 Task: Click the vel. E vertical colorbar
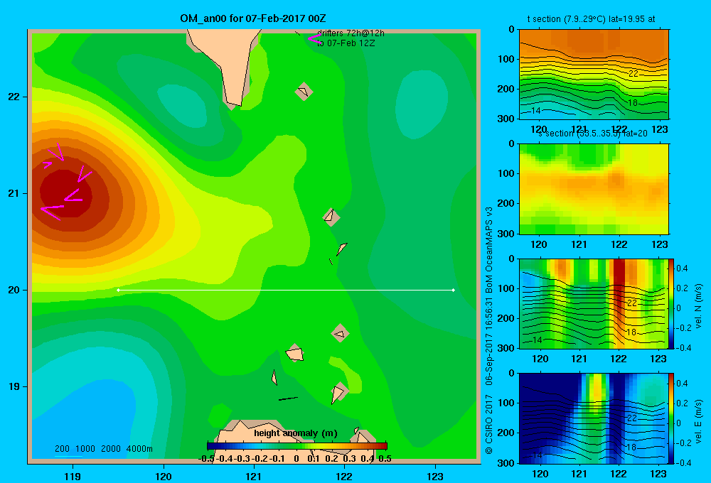pyautogui.click(x=671, y=418)
